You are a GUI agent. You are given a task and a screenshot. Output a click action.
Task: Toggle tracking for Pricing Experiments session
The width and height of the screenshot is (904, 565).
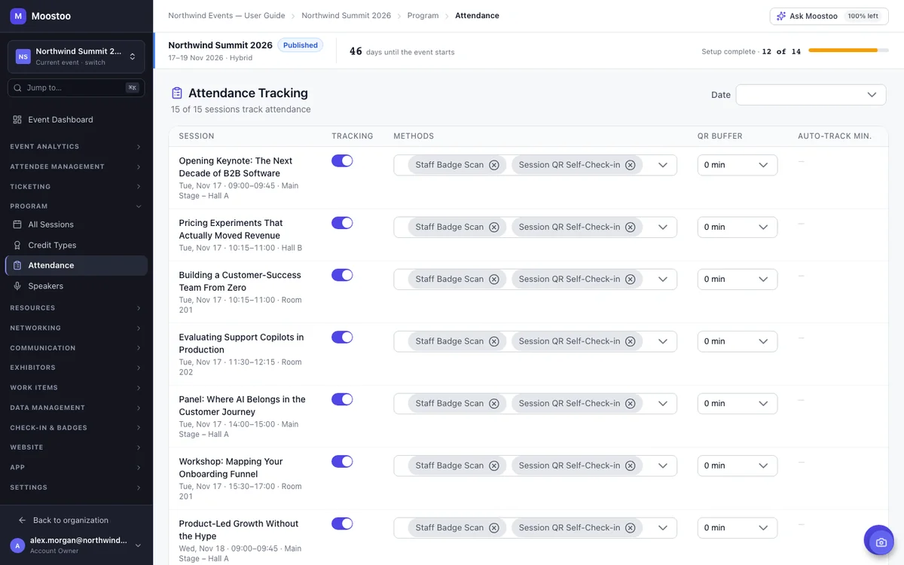342,223
